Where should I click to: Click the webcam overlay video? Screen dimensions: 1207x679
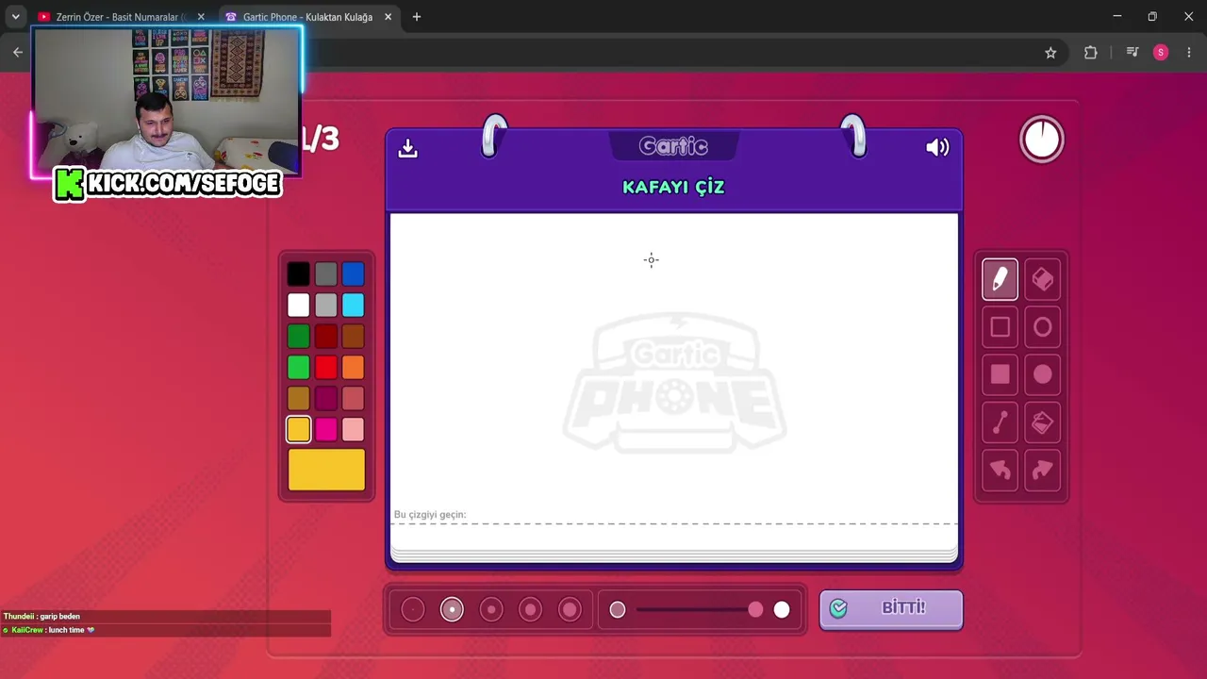tap(167, 102)
